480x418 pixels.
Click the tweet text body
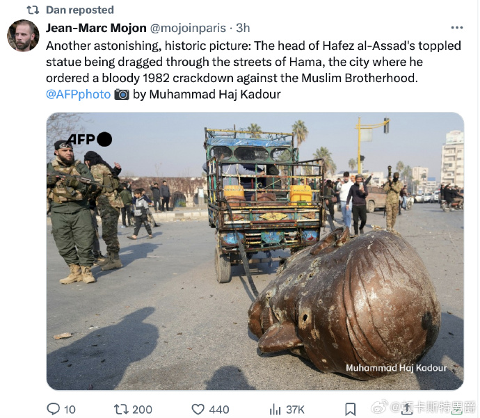(253, 70)
